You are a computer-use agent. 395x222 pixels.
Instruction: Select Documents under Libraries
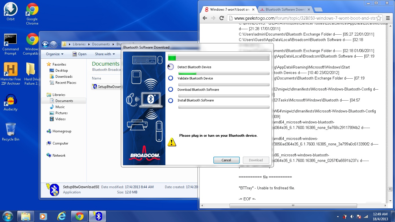(x=64, y=101)
